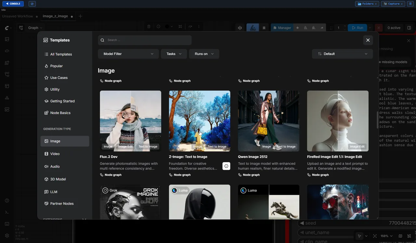Image resolution: width=416 pixels, height=243 pixels.
Task: Open the terminal console icon in left sidebar
Action: click(x=7, y=212)
